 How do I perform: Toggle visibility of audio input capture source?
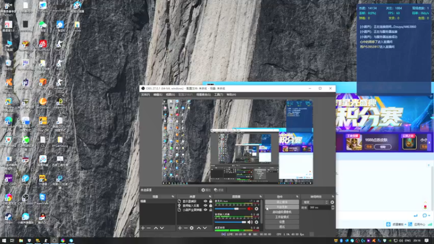point(206,206)
